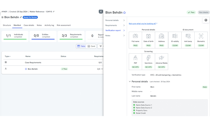Open the Sanctions screening tile
The height and width of the screenshot is (126, 210).
click(148, 62)
